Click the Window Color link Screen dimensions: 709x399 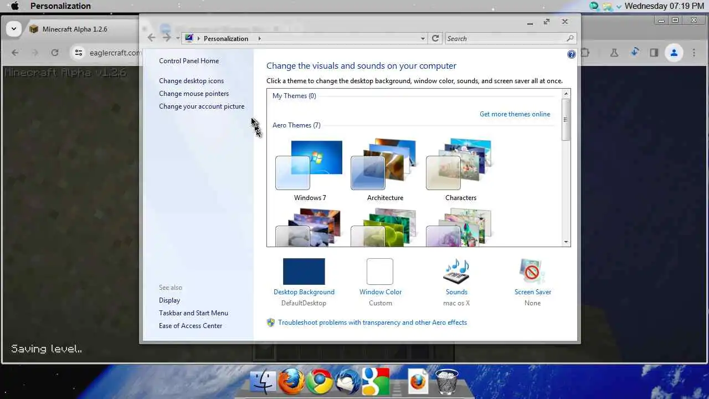coord(381,292)
